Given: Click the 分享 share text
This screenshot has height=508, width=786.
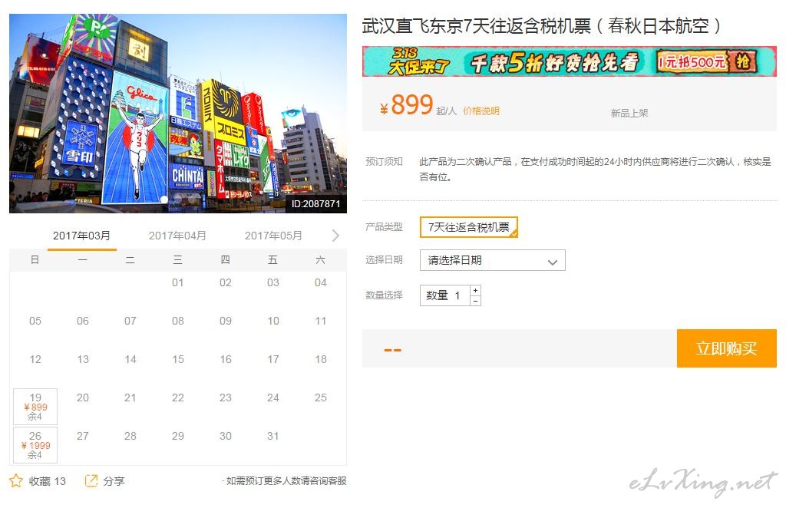Looking at the screenshot, I should click(114, 481).
